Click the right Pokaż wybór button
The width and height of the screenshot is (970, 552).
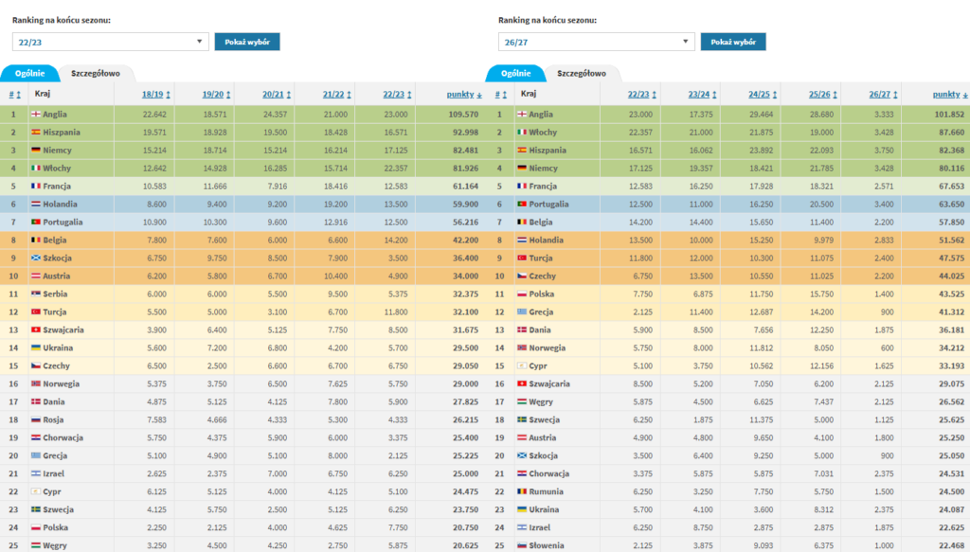coord(733,42)
